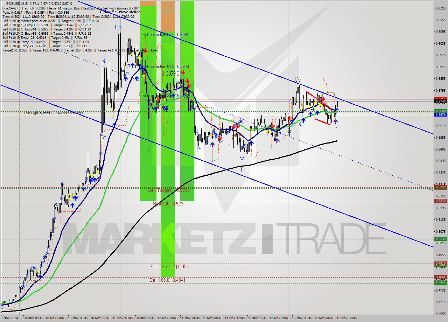Select the 'Sell 100 | 0.523' label
Screen dimensions: 448x322
[168, 203]
